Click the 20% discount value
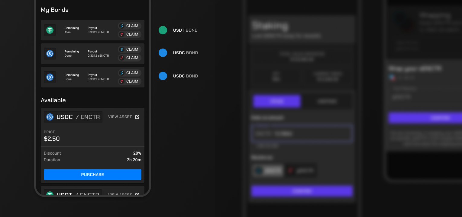This screenshot has width=462, height=217. 137,153
